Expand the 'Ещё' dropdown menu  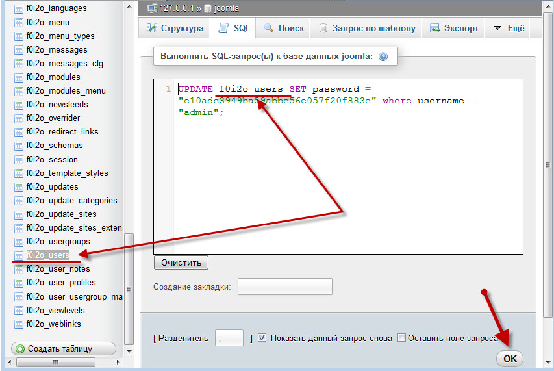(509, 29)
